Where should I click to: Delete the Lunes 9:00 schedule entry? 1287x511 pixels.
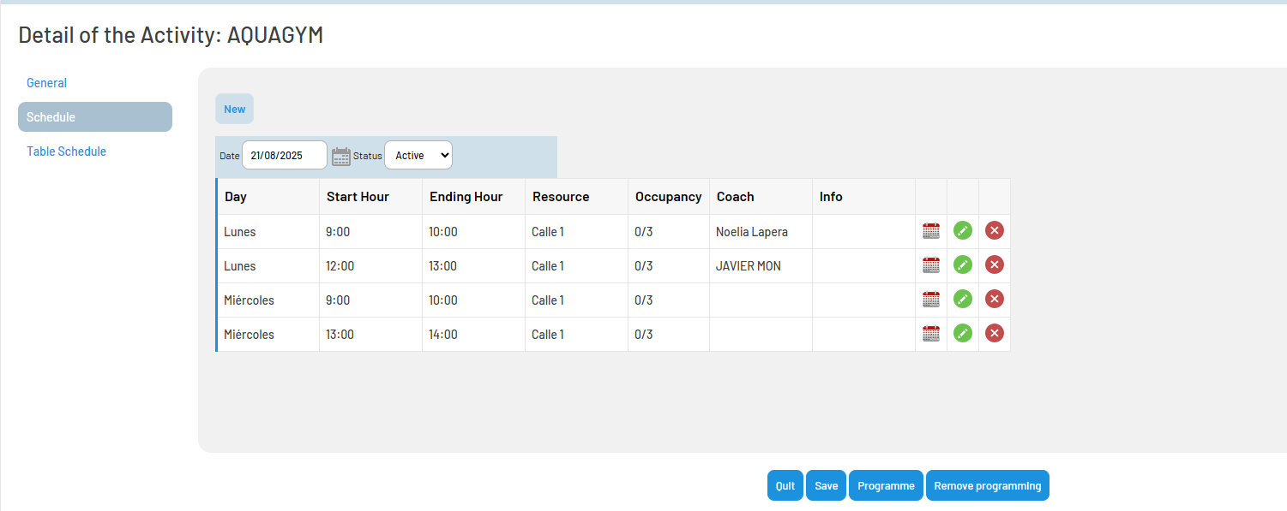995,230
